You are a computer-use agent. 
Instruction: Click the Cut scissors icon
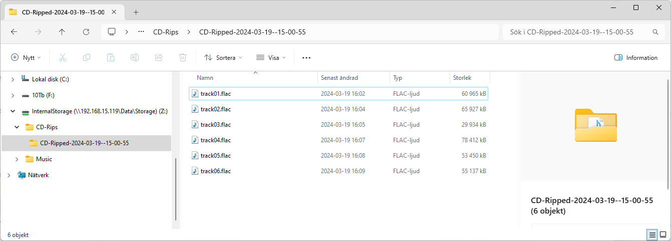point(63,57)
